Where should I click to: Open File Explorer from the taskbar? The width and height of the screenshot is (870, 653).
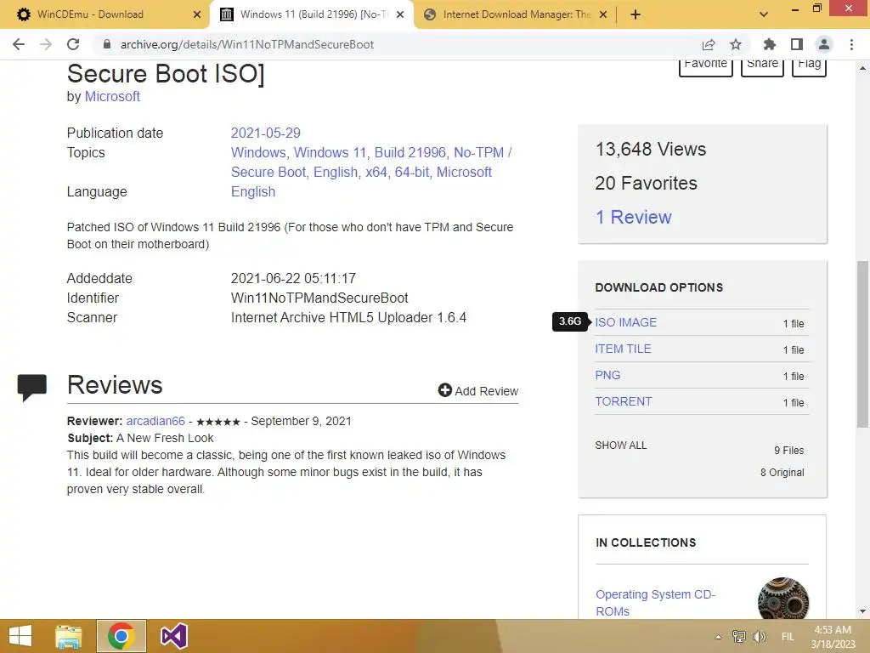click(69, 636)
